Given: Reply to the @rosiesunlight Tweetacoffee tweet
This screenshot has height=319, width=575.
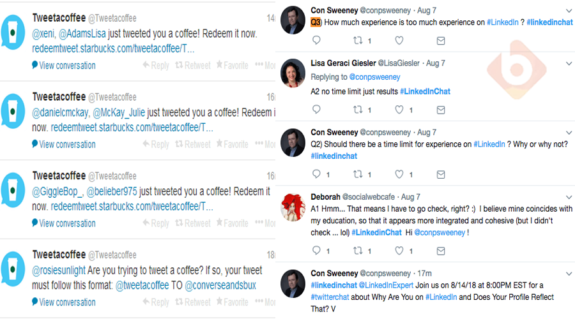Looking at the screenshot, I should tap(156, 302).
